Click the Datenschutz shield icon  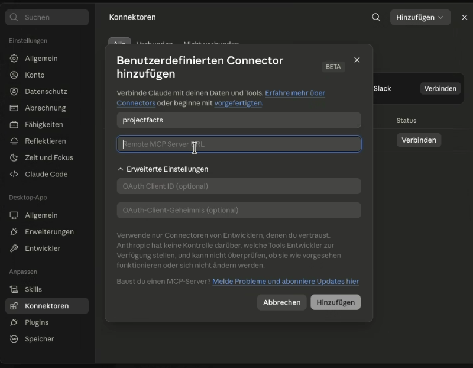click(14, 92)
